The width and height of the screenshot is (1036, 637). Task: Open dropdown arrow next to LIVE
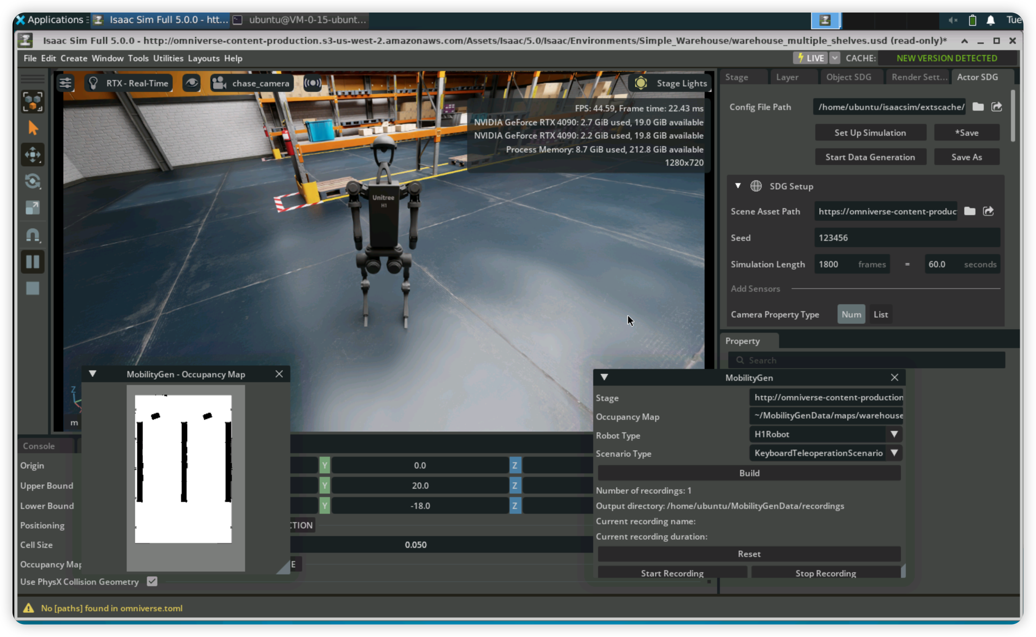point(835,58)
